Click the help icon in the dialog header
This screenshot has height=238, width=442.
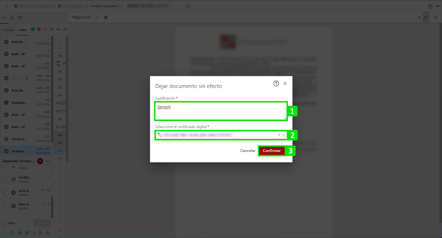[x=276, y=84]
